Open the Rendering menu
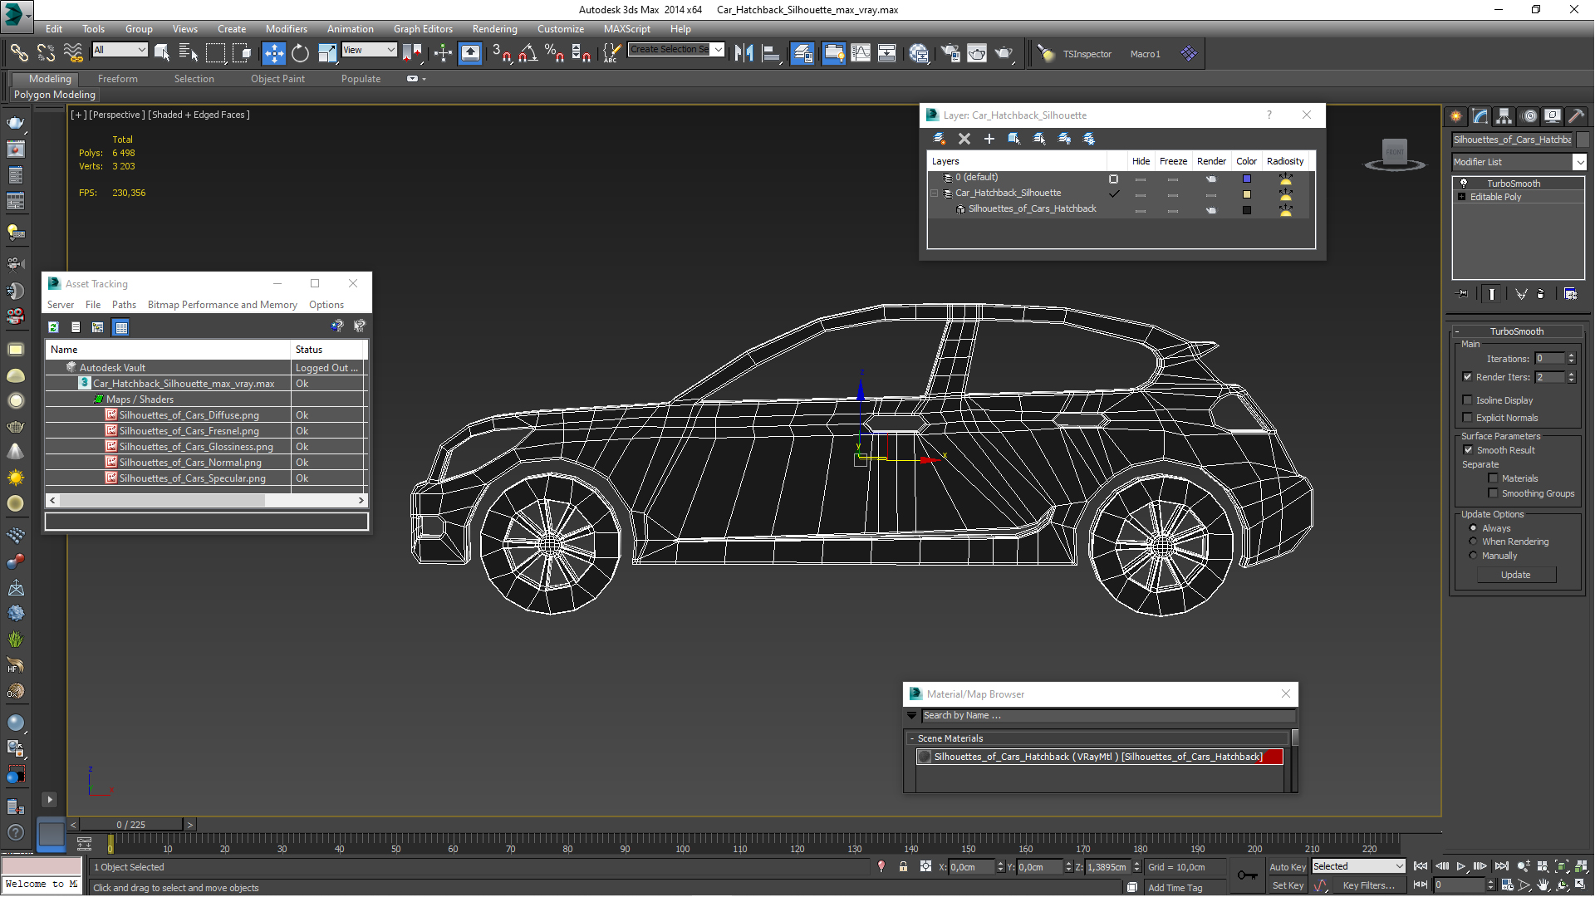This screenshot has width=1595, height=897. point(494,29)
